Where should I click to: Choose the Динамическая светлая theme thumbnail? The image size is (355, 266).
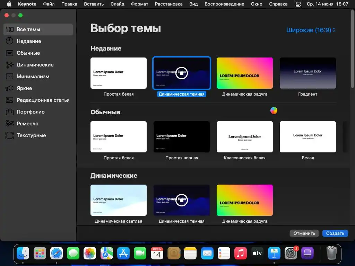(119, 200)
